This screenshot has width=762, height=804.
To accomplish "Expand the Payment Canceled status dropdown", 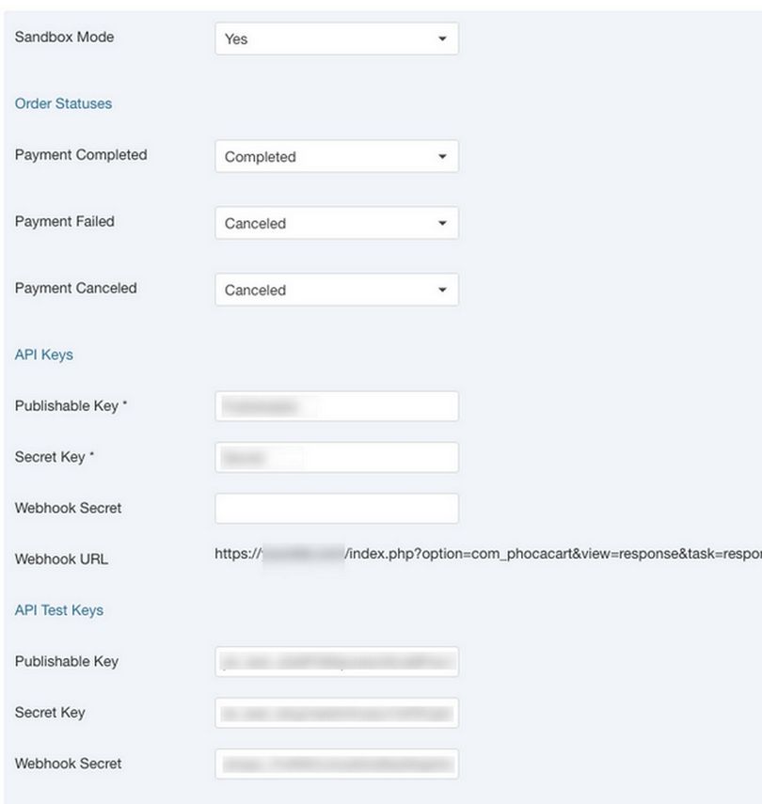I will (x=336, y=291).
